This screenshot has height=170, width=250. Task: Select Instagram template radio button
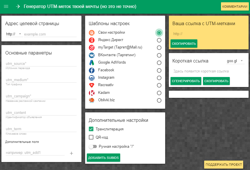click(x=159, y=78)
